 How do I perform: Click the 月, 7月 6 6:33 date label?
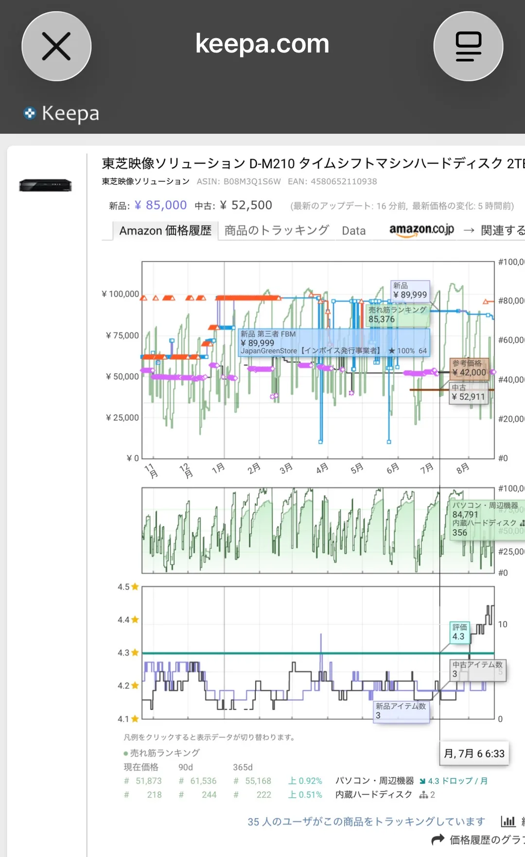[x=474, y=753]
